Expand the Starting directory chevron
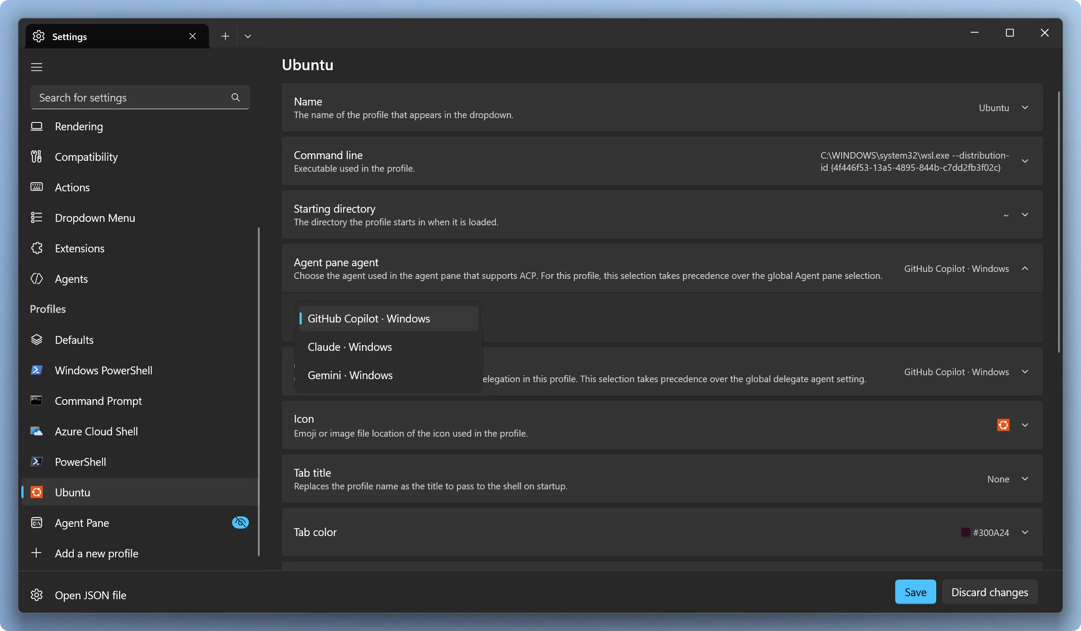This screenshot has width=1081, height=631. coord(1025,215)
